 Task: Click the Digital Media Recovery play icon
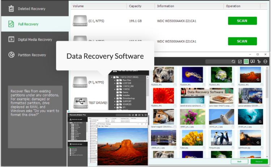click(x=11, y=39)
